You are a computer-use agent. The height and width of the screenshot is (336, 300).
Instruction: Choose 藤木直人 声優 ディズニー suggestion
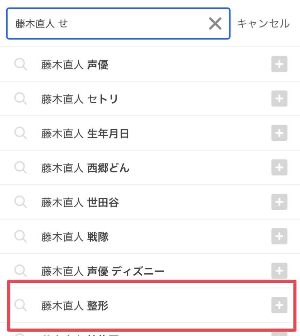150,271
